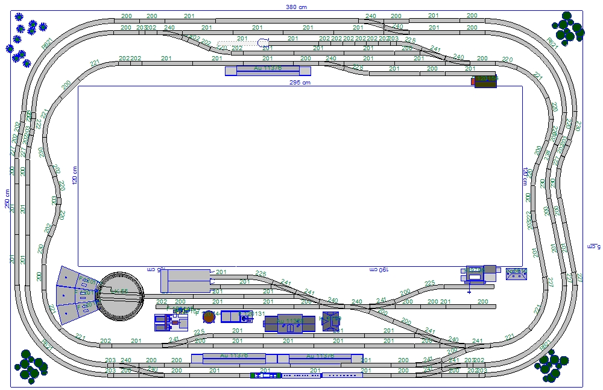
Task: Click the top-left blue tree cluster
Action: point(25,39)
